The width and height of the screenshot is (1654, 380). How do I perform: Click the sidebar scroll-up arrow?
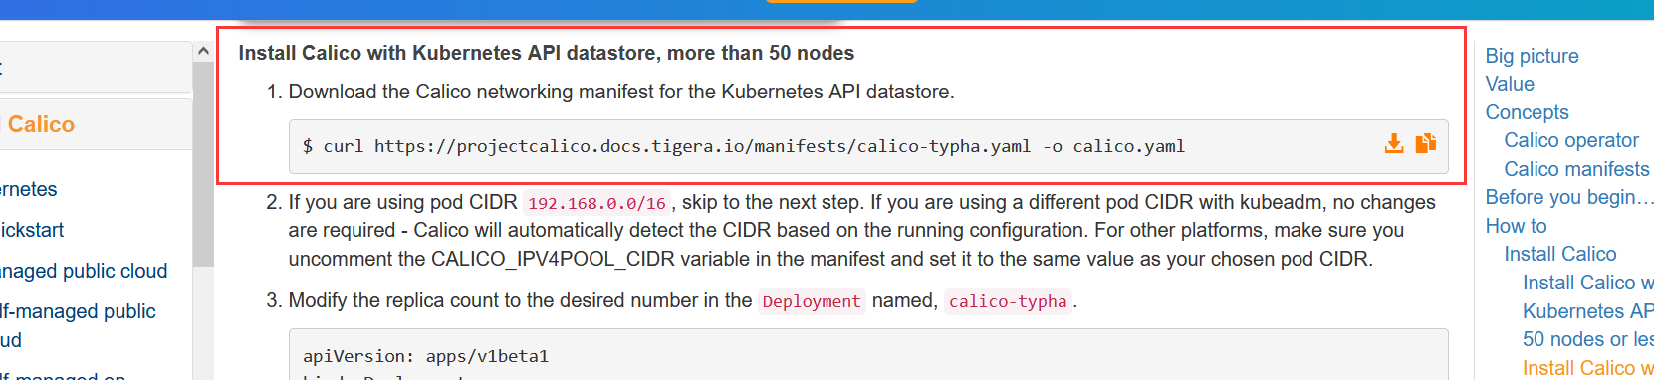[x=203, y=51]
